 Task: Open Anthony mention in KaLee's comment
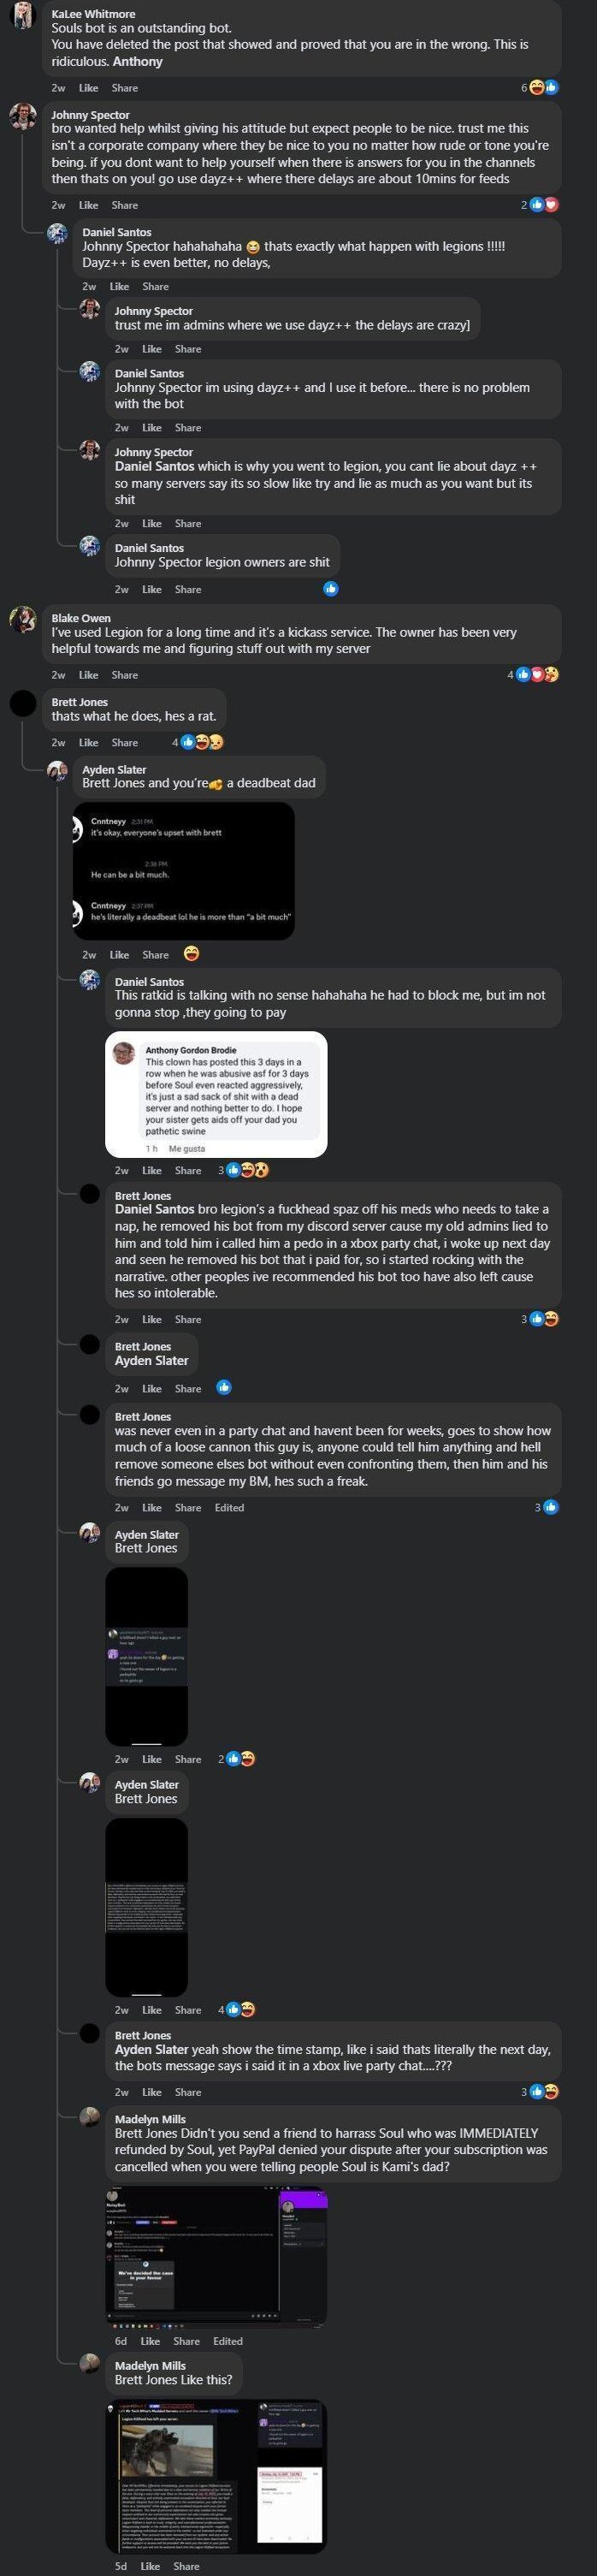coord(138,62)
